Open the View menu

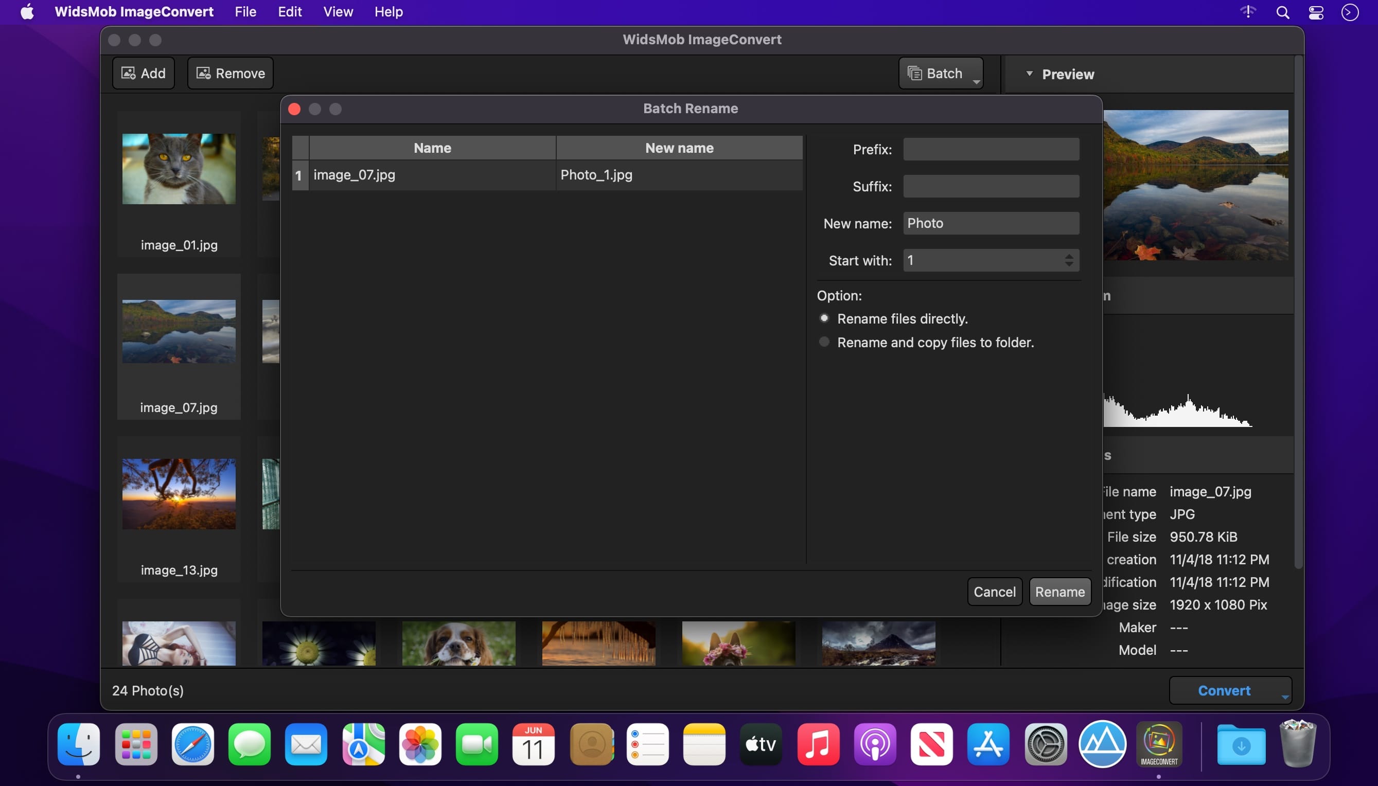338,12
